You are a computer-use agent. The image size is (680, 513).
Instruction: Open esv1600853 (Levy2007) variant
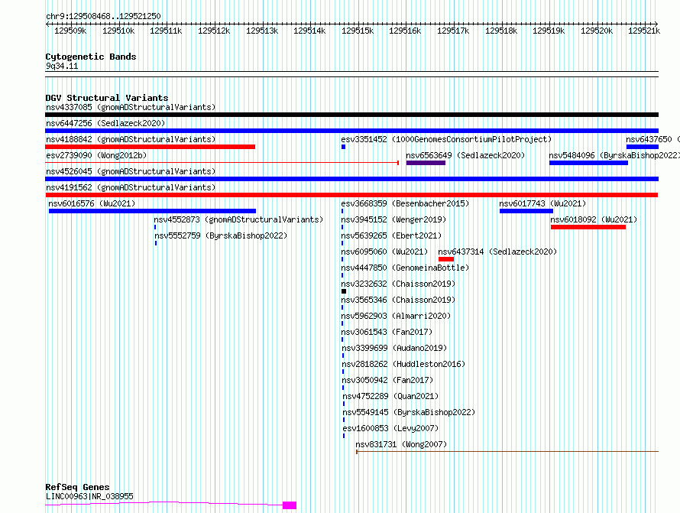[x=390, y=428]
